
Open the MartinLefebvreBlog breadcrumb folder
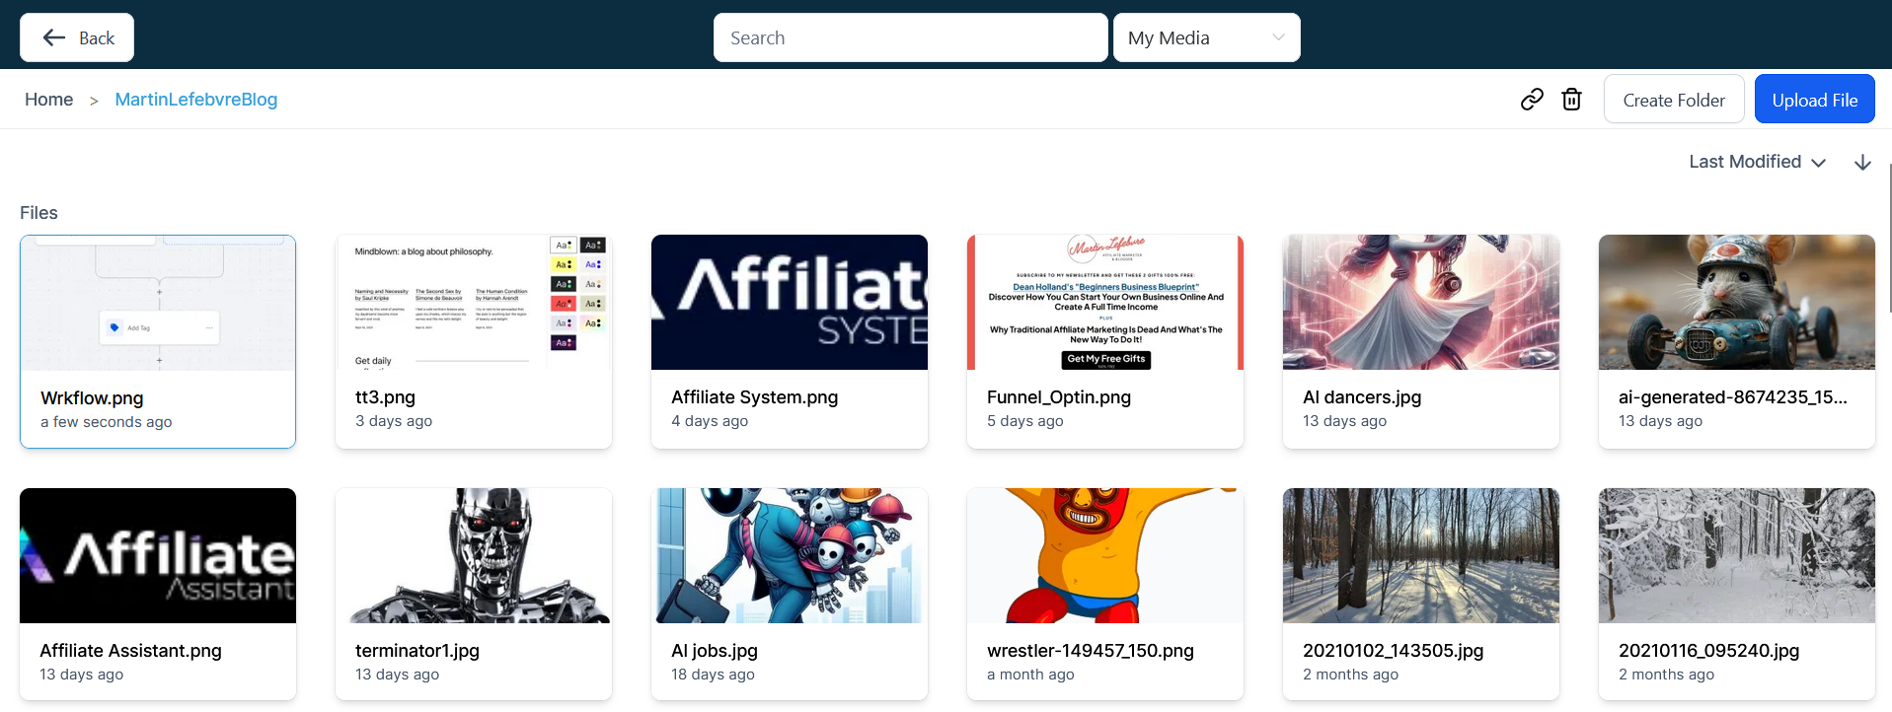(x=196, y=100)
